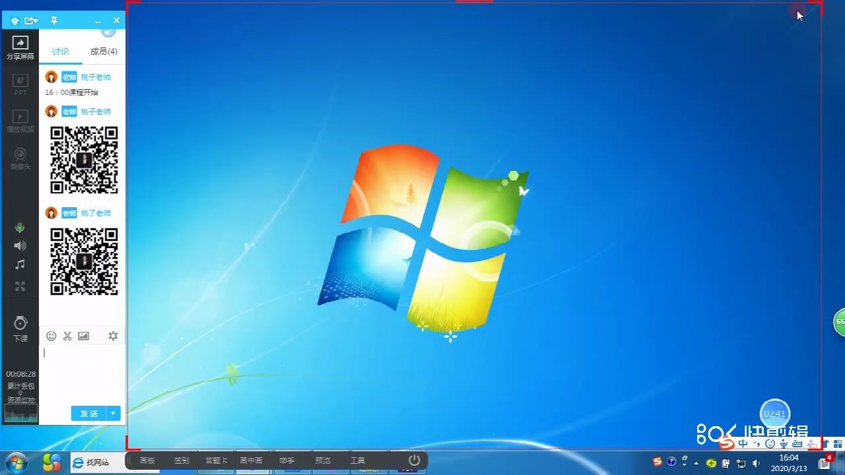Click the resource monitor graph thumbnail
Viewport: 845px width, 475px height.
click(x=20, y=414)
